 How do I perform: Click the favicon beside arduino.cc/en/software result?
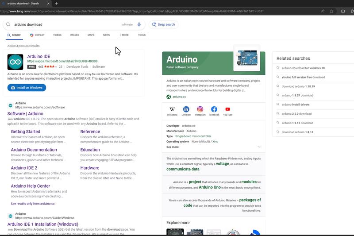[10, 105]
